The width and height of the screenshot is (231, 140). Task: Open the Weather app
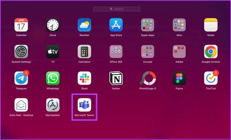click(84, 25)
